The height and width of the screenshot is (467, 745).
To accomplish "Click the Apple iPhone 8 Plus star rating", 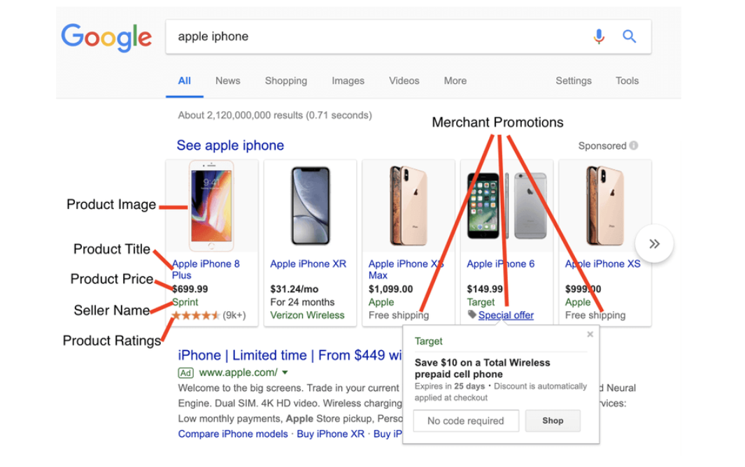I will click(196, 315).
